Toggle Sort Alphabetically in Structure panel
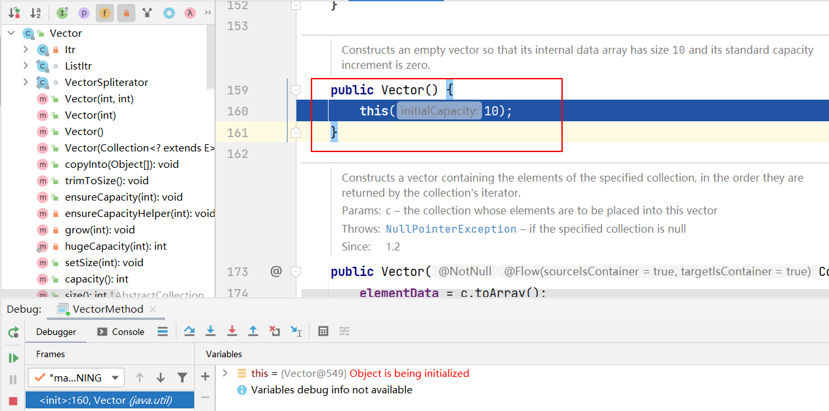829x411 pixels. tap(35, 12)
